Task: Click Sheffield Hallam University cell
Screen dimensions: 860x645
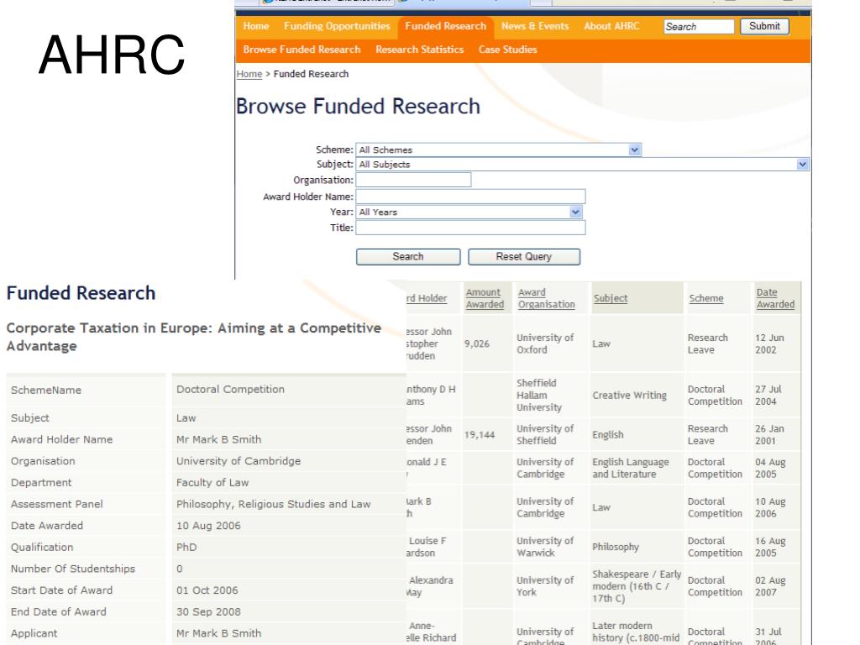Action: (x=539, y=395)
